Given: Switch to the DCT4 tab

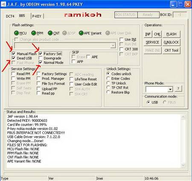Looking at the screenshot, I should click(x=10, y=16).
